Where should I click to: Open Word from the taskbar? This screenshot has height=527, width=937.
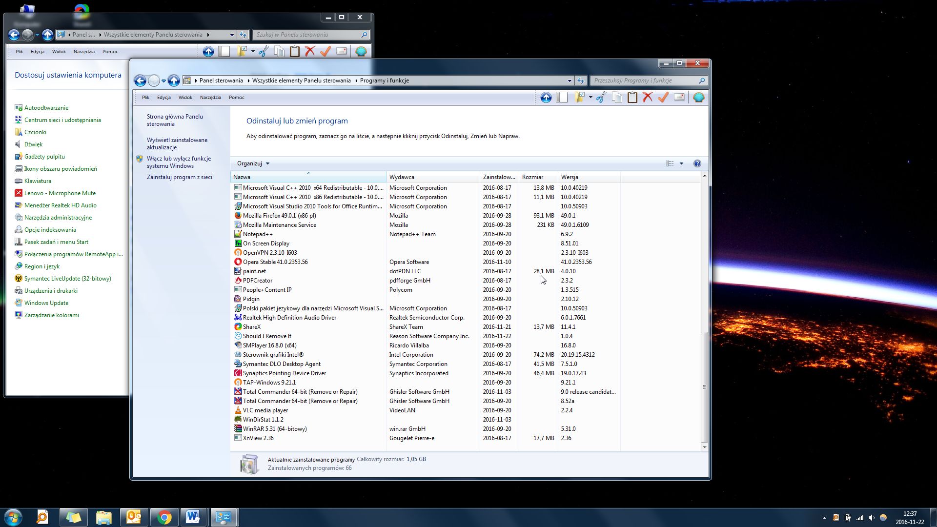tap(193, 518)
